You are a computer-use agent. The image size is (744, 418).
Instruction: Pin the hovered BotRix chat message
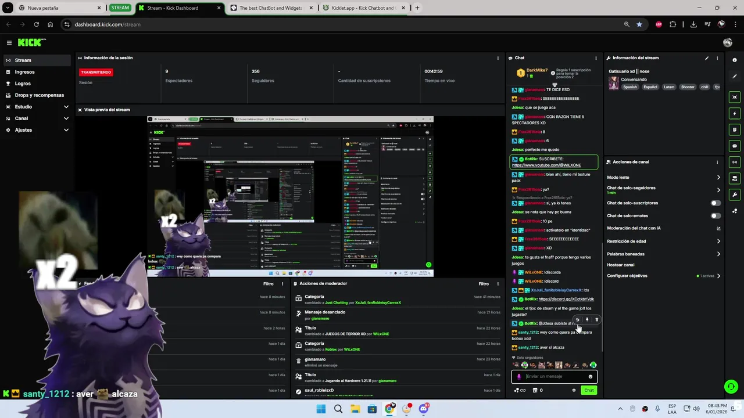(x=587, y=319)
